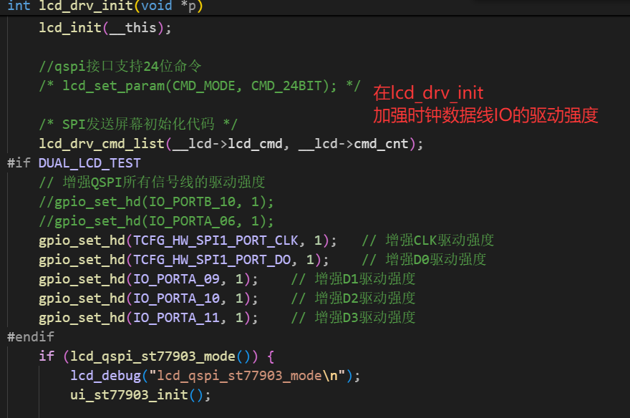Select the DUAL_LCD_TEST macro name
Viewport: 630px width, 418px height.
pyautogui.click(x=89, y=163)
